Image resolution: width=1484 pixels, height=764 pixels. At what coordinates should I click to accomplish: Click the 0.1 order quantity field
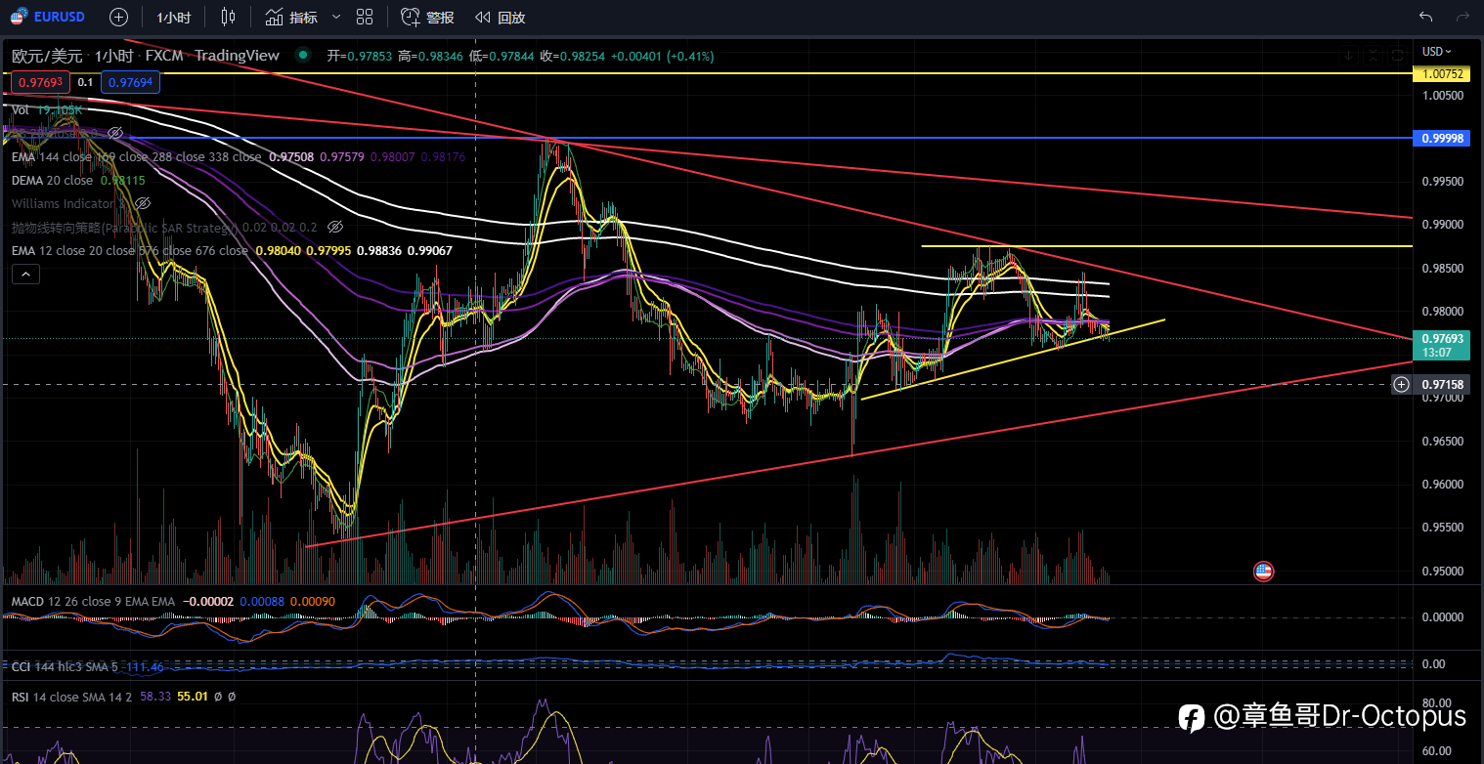pyautogui.click(x=85, y=82)
